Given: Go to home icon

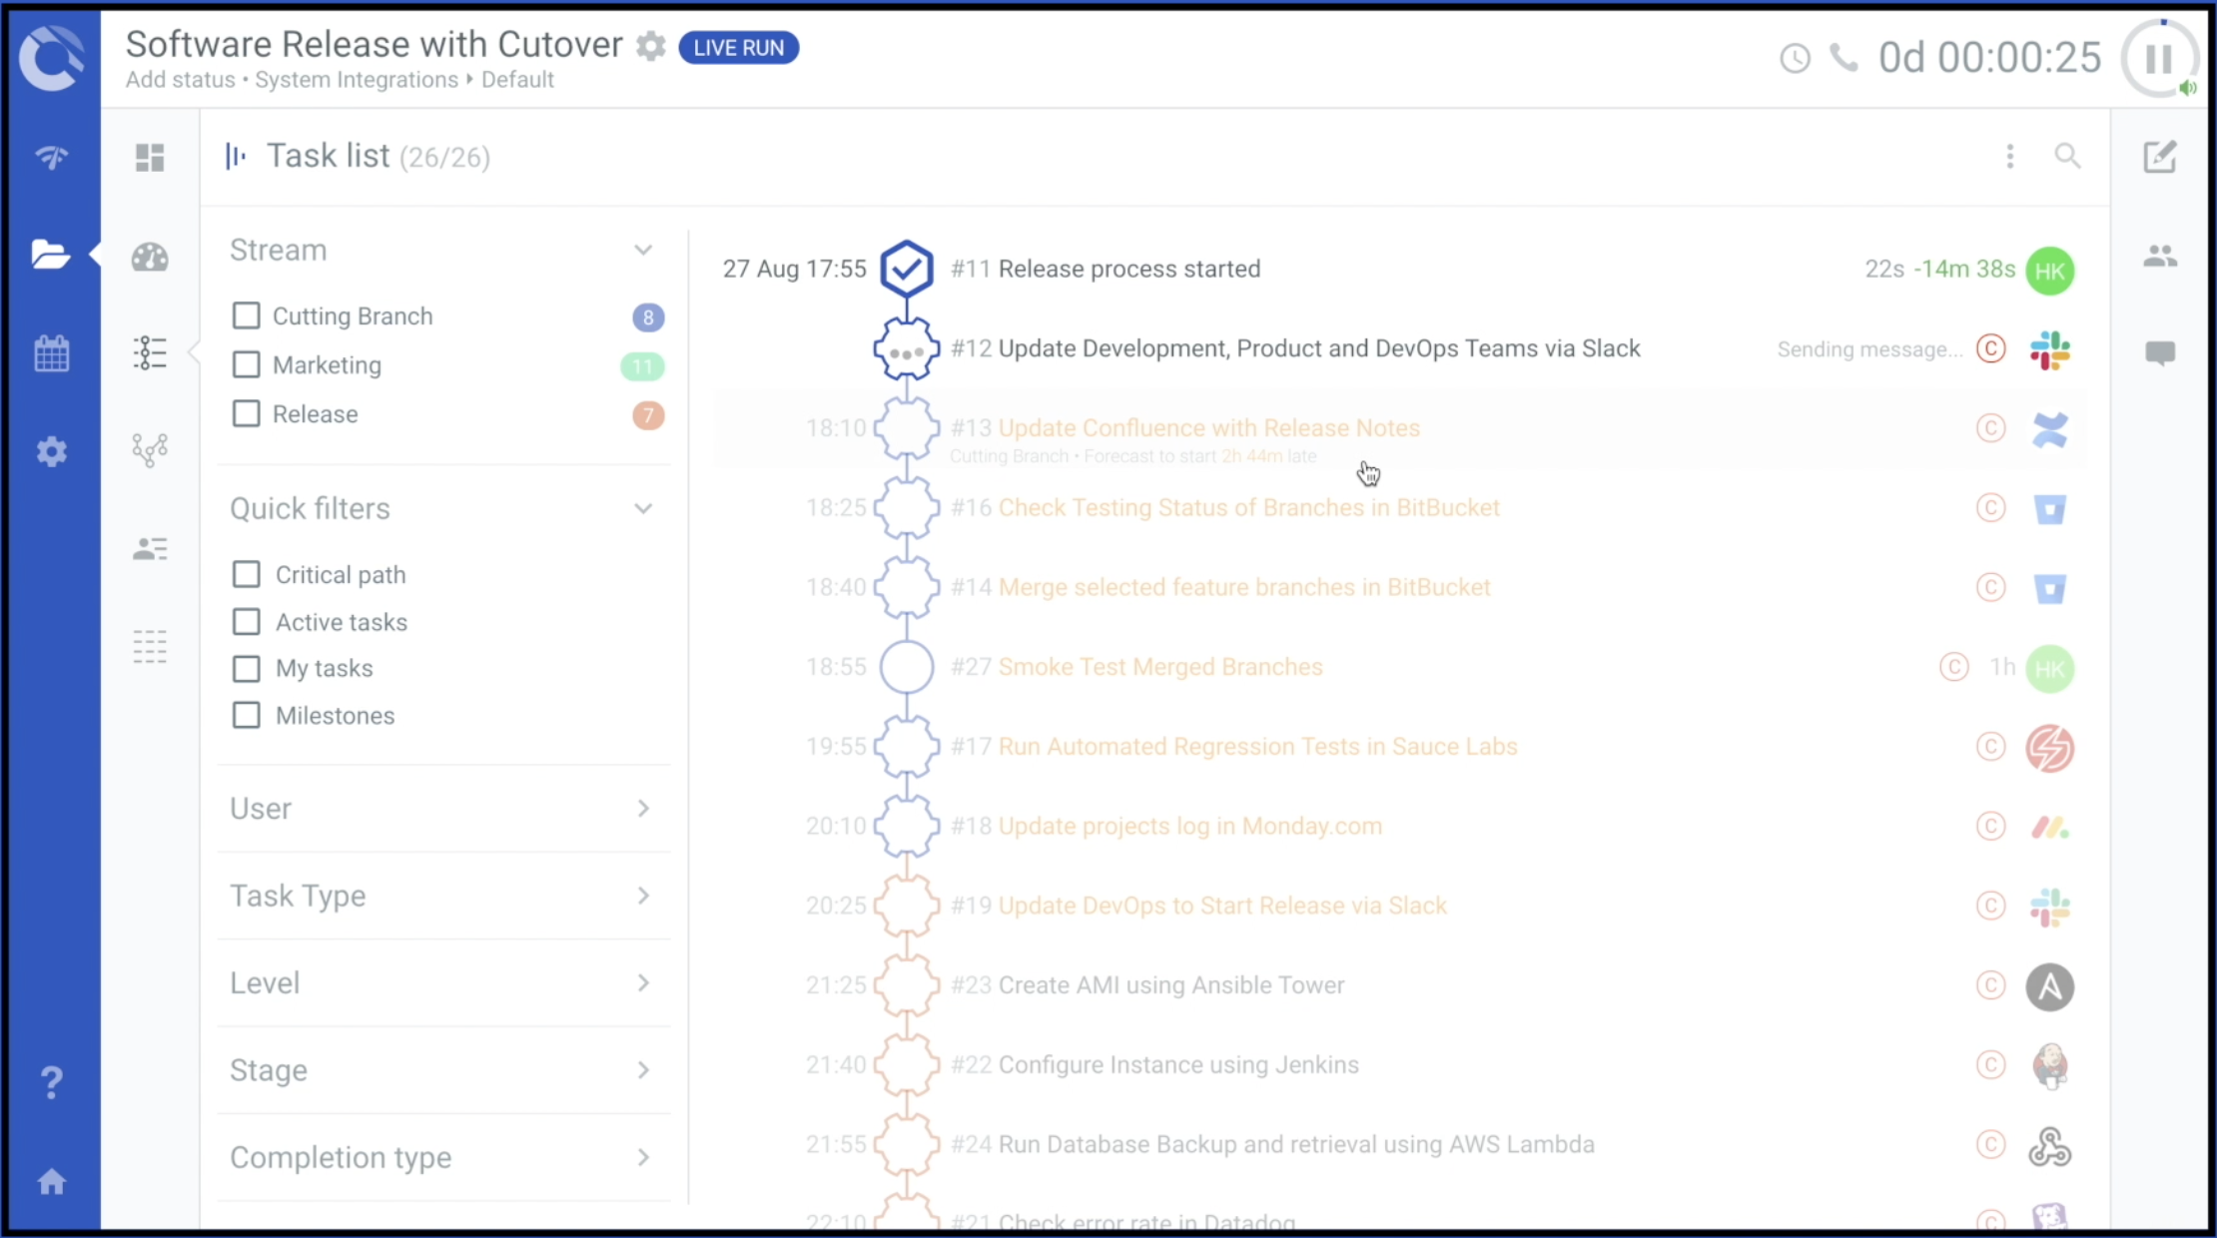Looking at the screenshot, I should [51, 1182].
